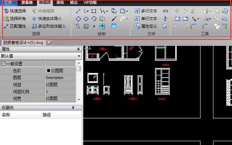Switch to the 高级 tab
The image size is (232, 145).
point(60,3)
